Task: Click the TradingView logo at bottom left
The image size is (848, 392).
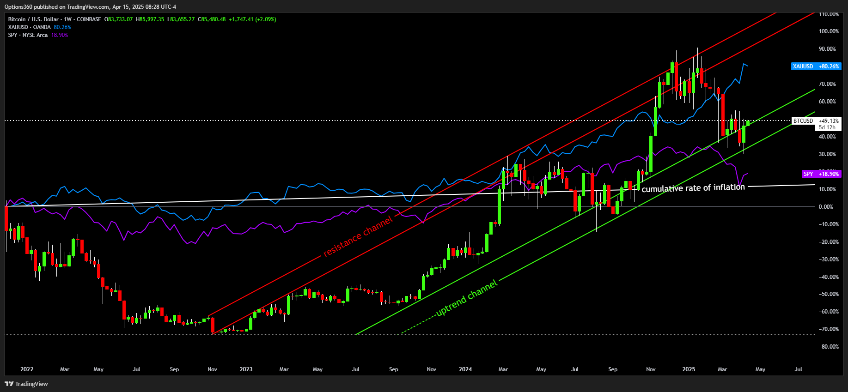Action: click(26, 384)
